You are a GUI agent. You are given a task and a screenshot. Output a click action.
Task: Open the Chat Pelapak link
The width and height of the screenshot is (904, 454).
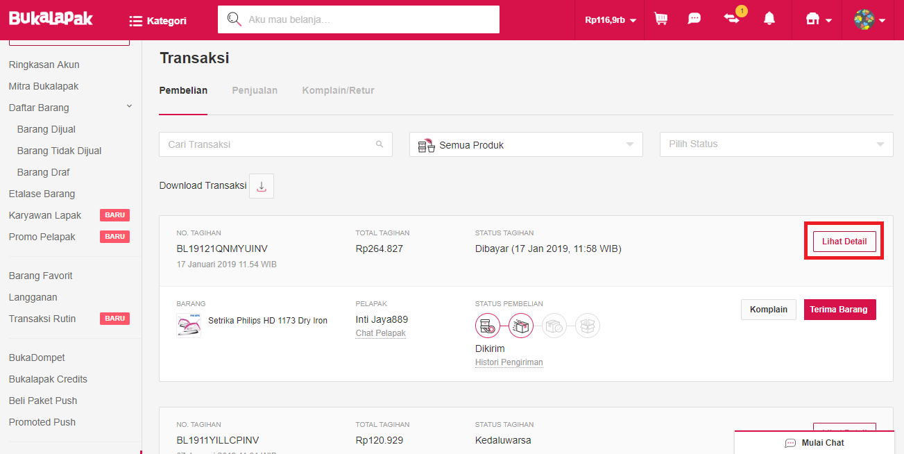click(381, 333)
